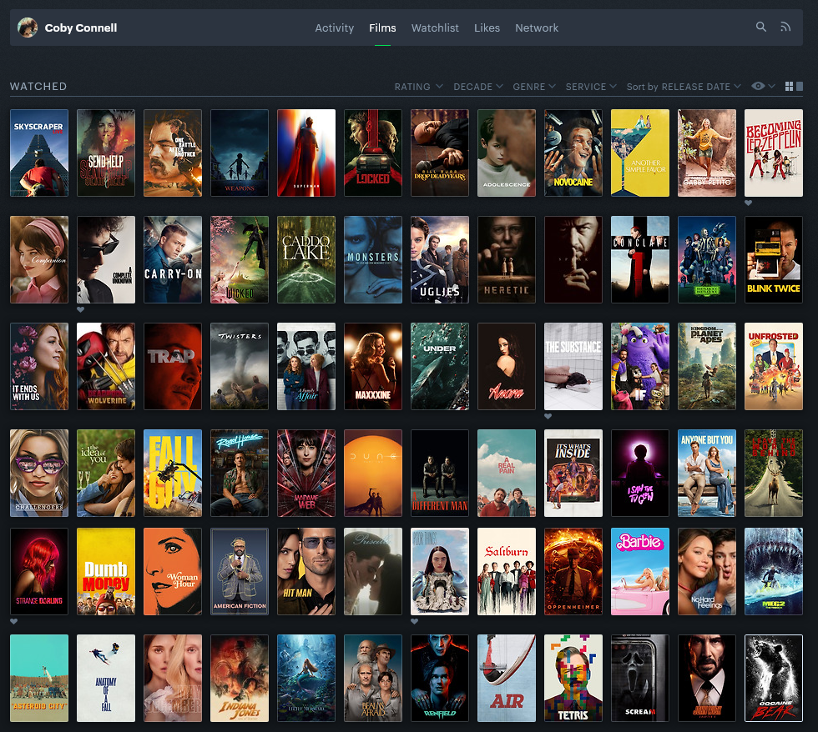Open the Twisters poster

point(240,366)
